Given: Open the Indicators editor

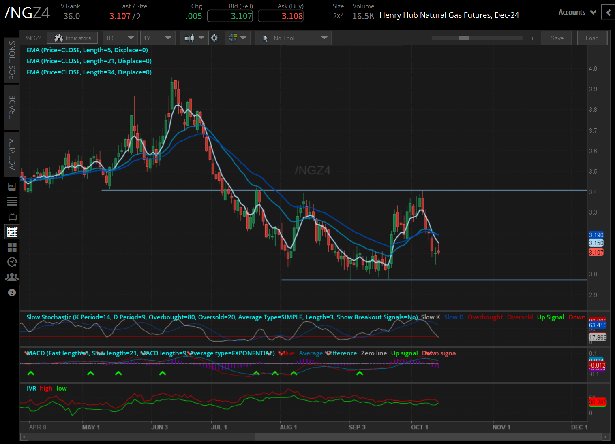Looking at the screenshot, I should [72, 38].
